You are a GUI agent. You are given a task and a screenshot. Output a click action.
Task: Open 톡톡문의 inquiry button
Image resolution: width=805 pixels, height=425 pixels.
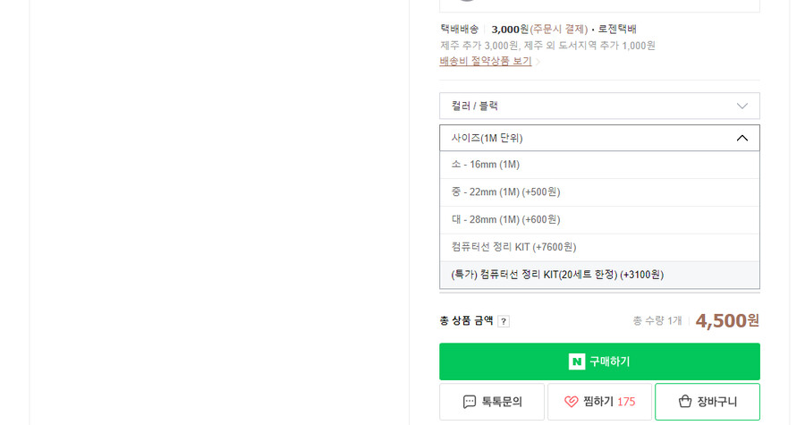492,402
